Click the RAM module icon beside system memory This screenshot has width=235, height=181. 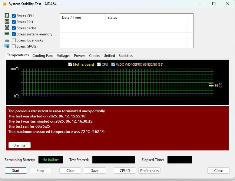[x=7, y=34]
